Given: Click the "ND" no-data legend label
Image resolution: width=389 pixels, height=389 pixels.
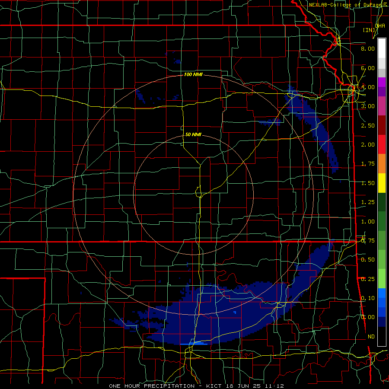Looking at the screenshot, I should pyautogui.click(x=371, y=337).
